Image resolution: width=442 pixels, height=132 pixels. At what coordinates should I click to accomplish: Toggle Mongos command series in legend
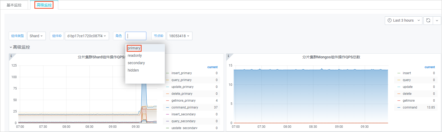click(410, 107)
